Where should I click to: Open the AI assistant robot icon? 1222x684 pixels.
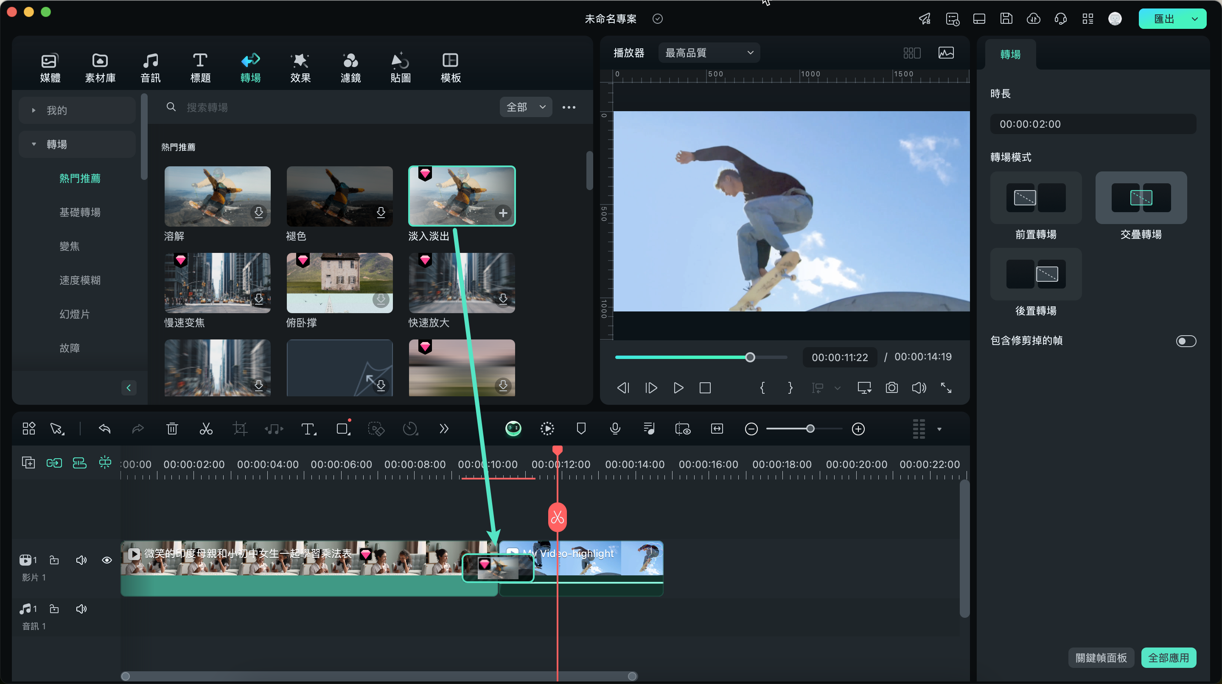513,429
